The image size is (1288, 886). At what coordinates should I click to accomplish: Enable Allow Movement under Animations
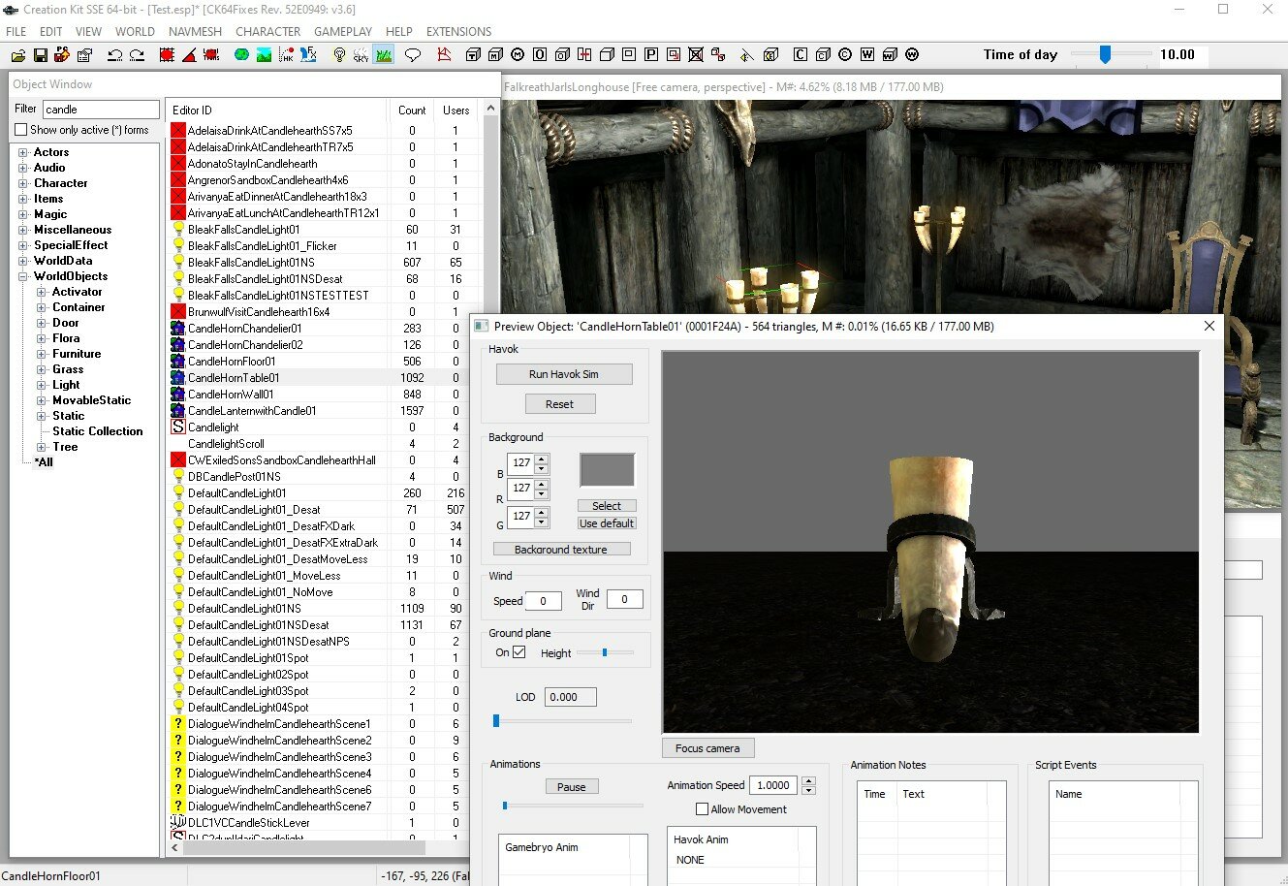point(702,808)
